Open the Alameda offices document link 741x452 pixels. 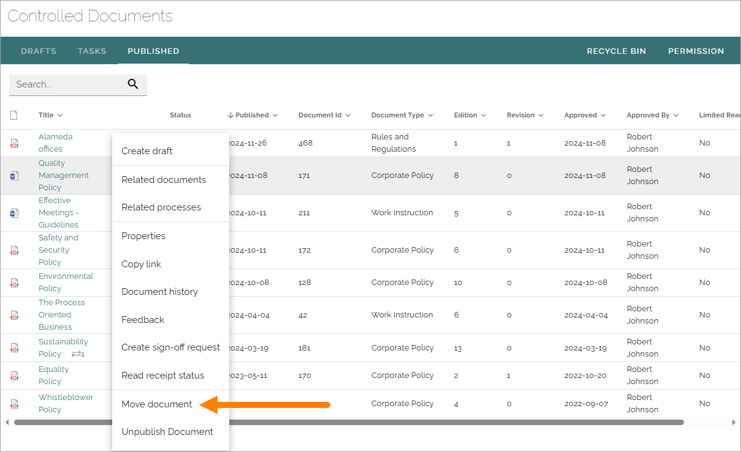point(55,143)
